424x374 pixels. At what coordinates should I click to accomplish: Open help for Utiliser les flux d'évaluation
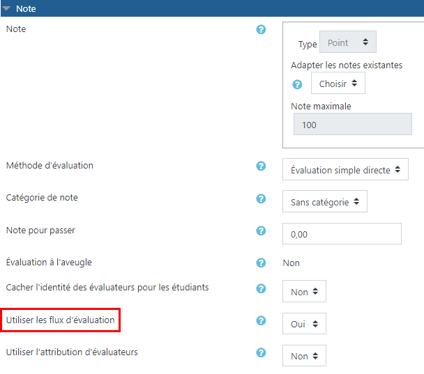tap(262, 321)
